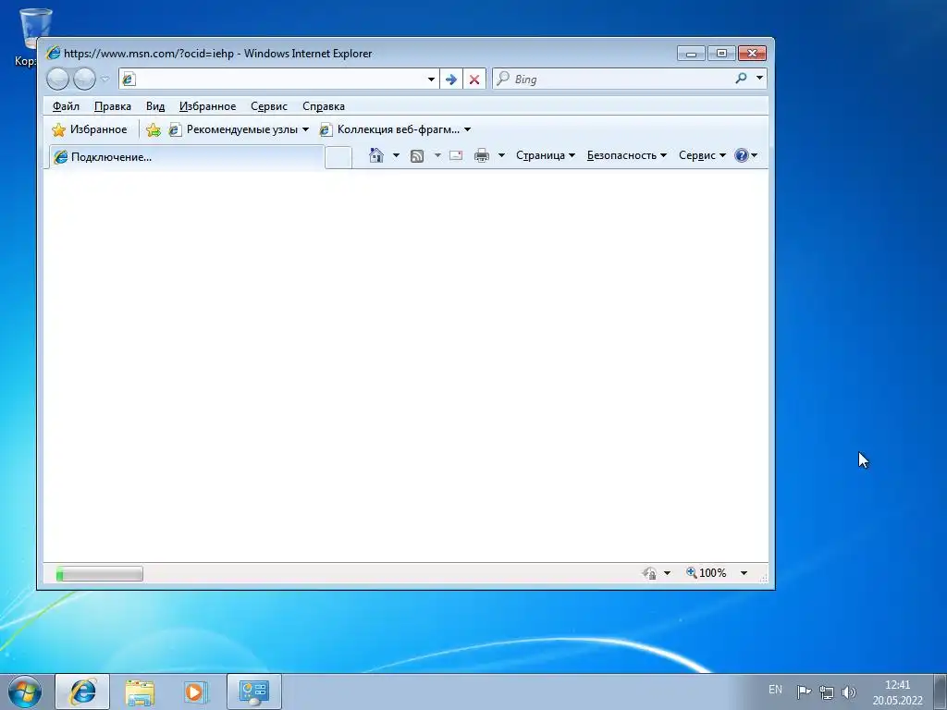Click the blue Go arrow button
Screen dimensions: 947x710
coord(451,80)
